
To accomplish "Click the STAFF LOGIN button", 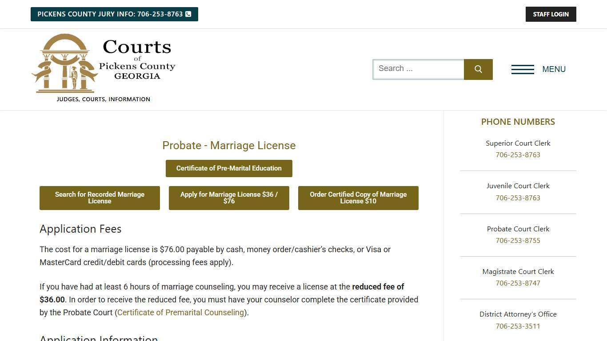I will pyautogui.click(x=551, y=14).
